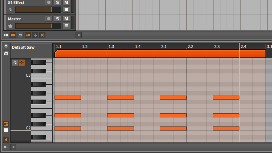Click ruler marker 1.3
Screen dimensions: 272x153
111,47
